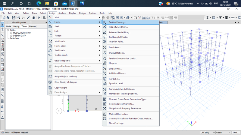
Task: Open the Joint submenu arrow
Action: 100,17
